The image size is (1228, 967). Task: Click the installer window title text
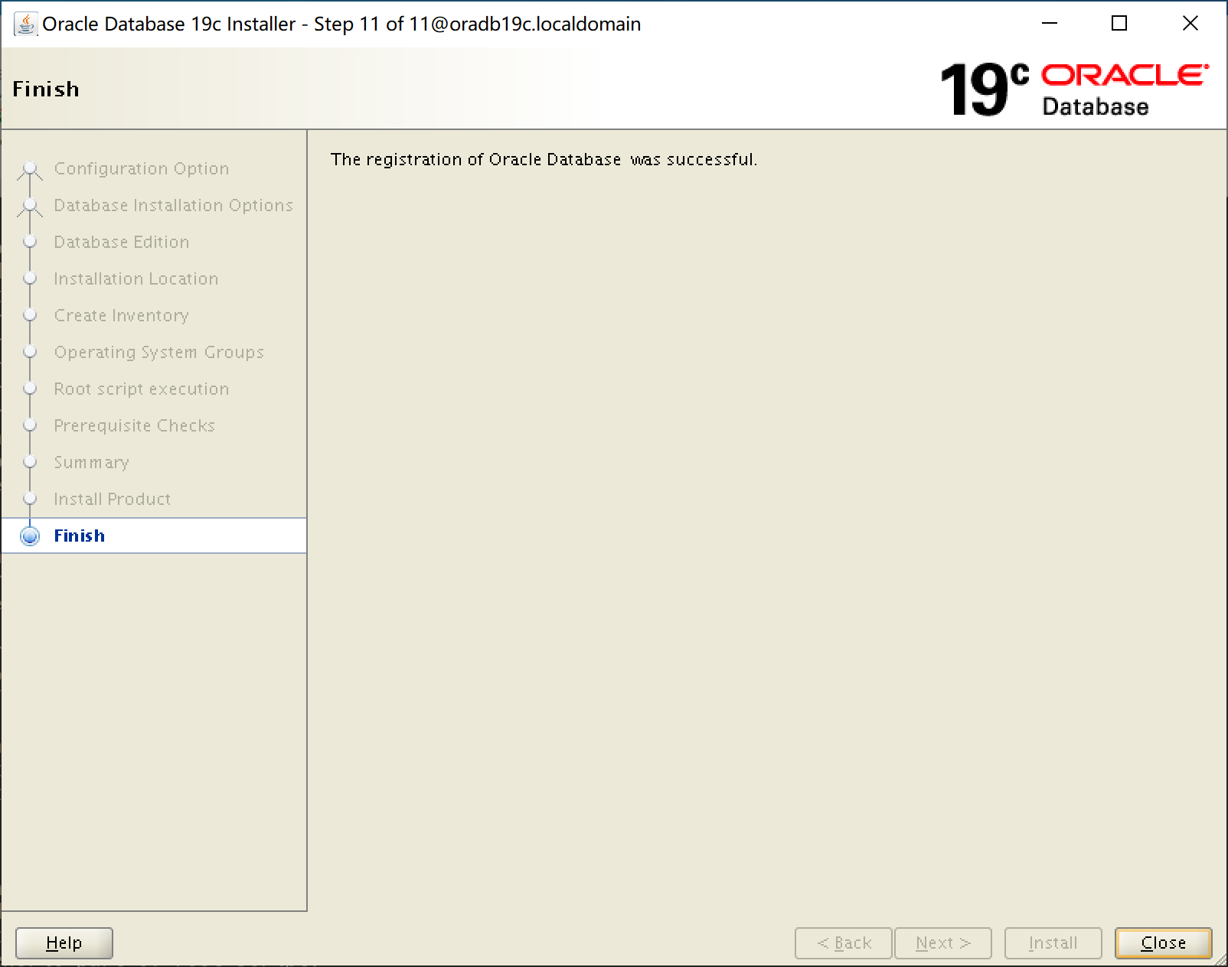pos(341,24)
